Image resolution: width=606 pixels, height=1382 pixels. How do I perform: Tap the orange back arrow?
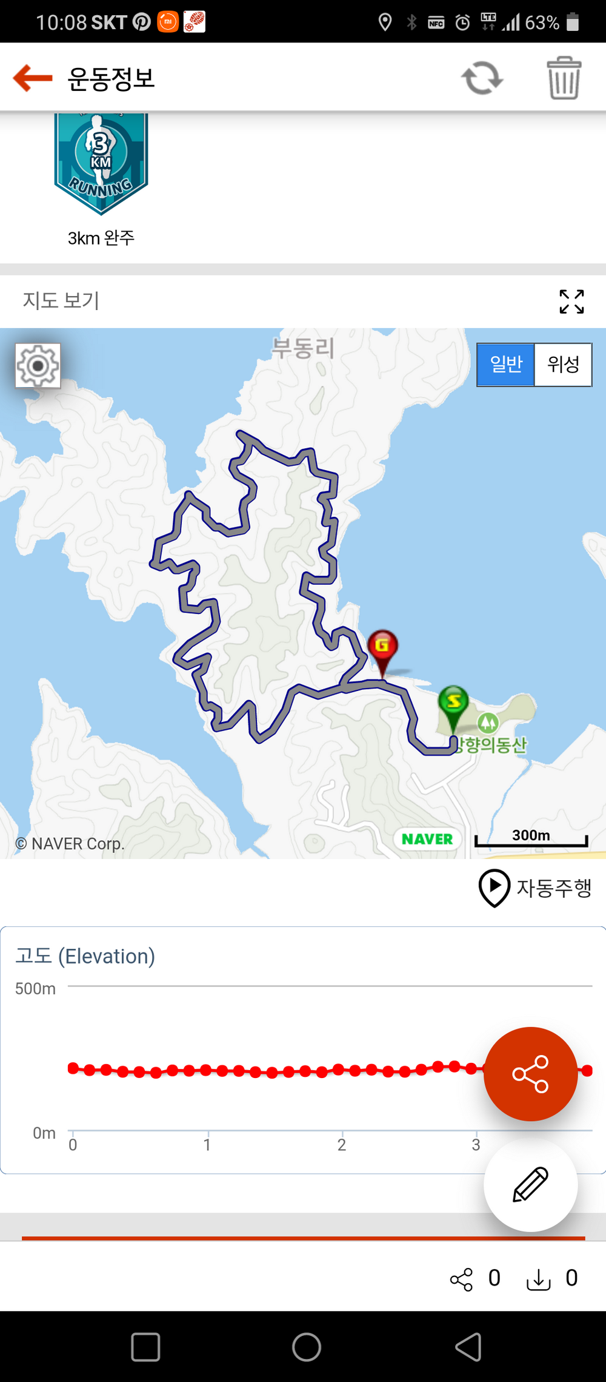click(x=33, y=78)
